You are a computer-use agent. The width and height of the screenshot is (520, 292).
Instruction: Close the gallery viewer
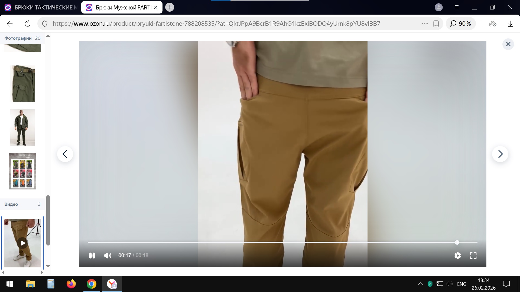click(x=508, y=44)
